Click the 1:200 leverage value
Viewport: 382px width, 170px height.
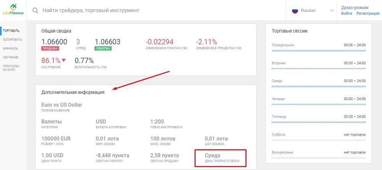[157, 121]
